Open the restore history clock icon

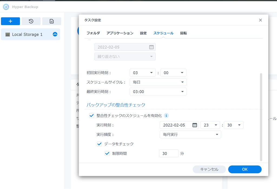click(x=31, y=21)
